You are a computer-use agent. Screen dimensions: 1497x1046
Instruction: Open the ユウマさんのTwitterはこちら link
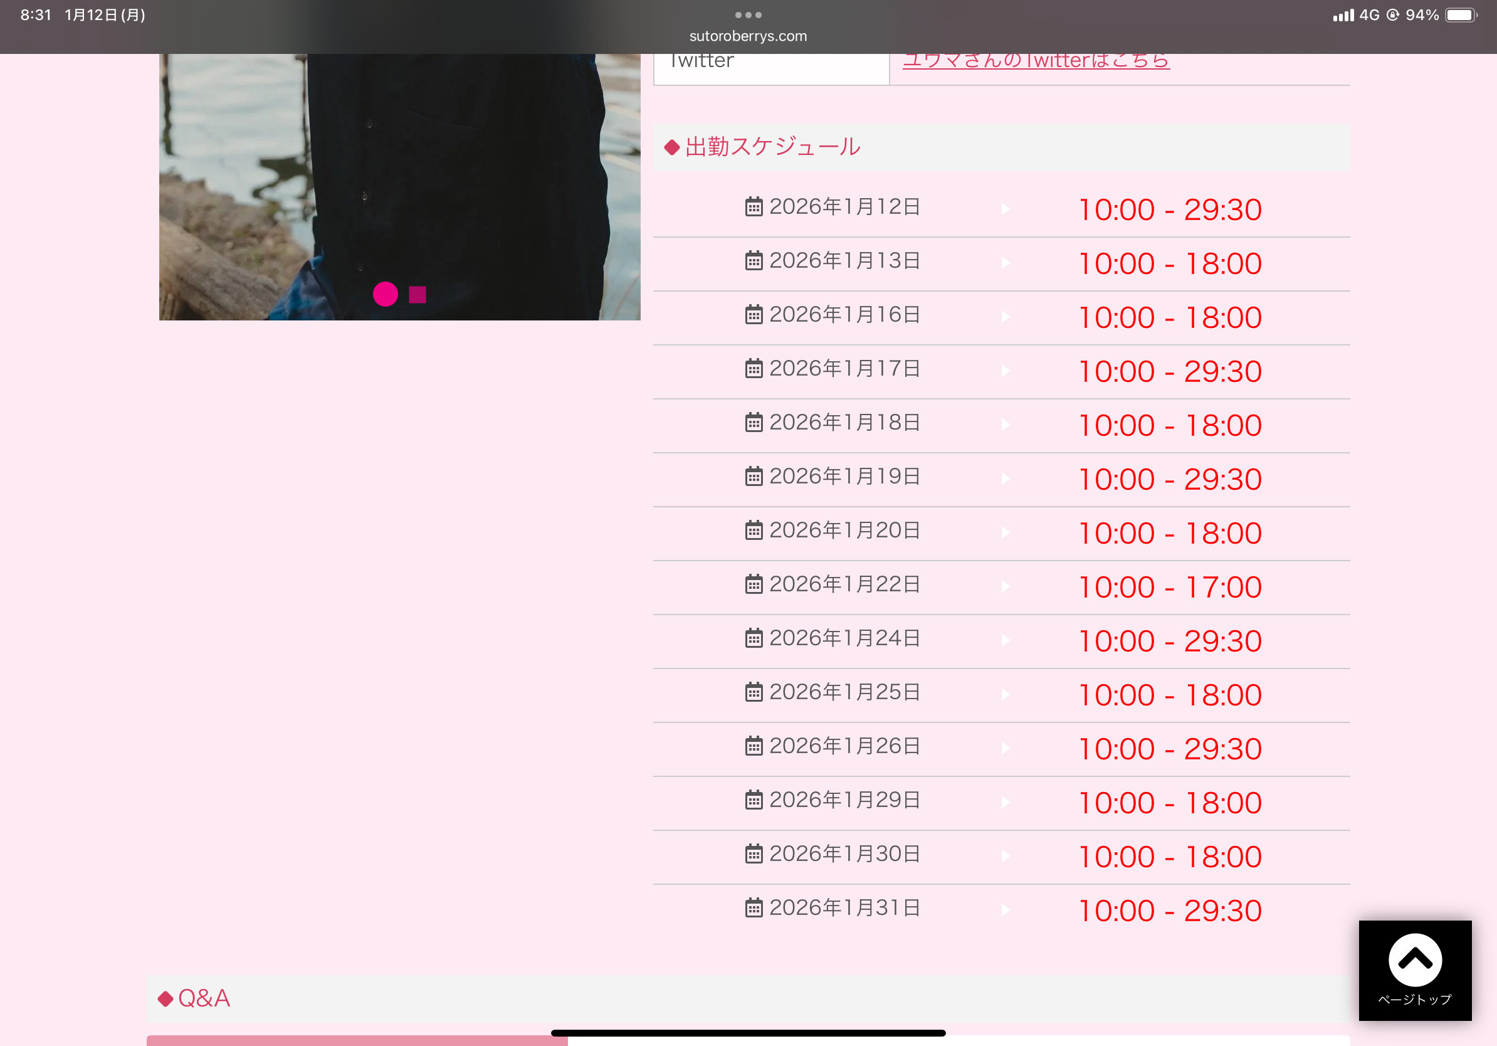pyautogui.click(x=1036, y=60)
